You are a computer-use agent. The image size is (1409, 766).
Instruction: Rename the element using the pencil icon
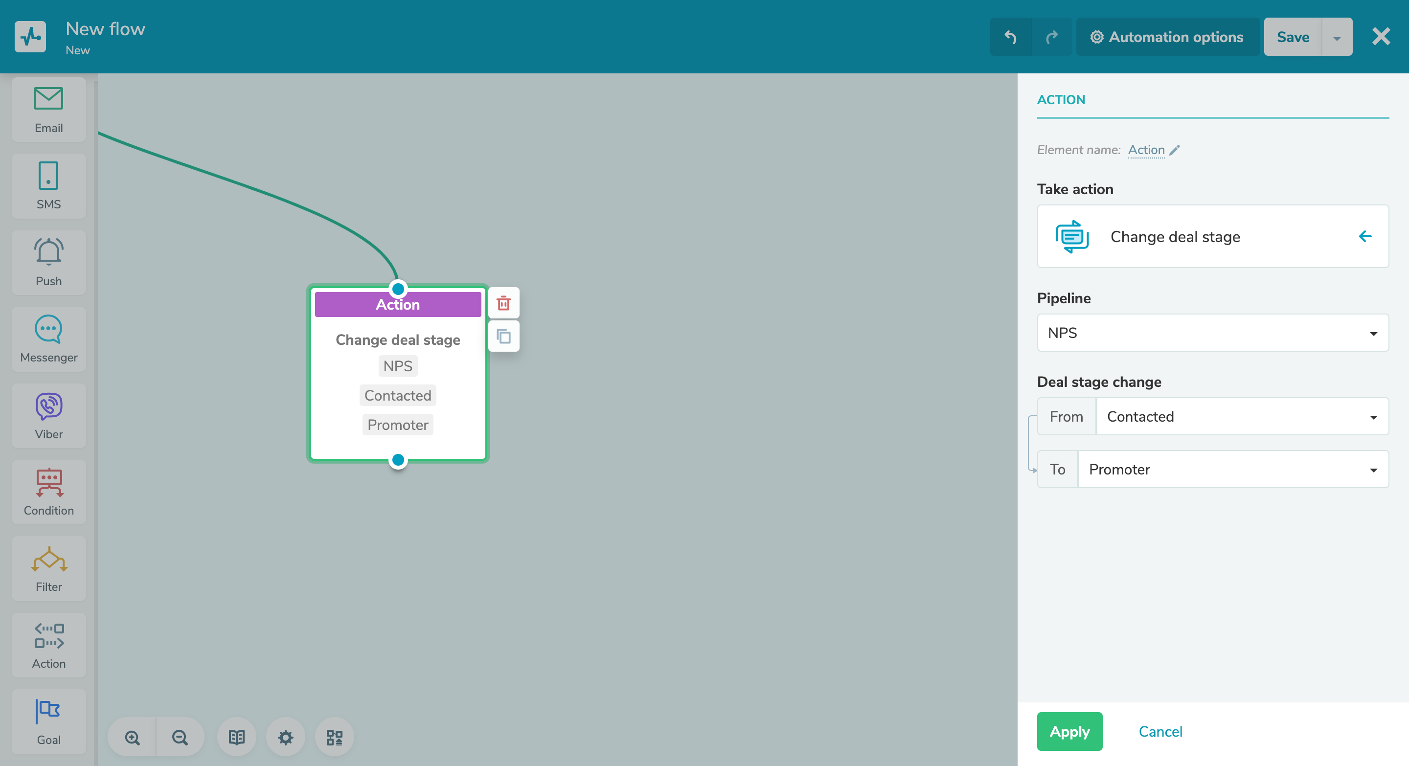[1175, 150]
